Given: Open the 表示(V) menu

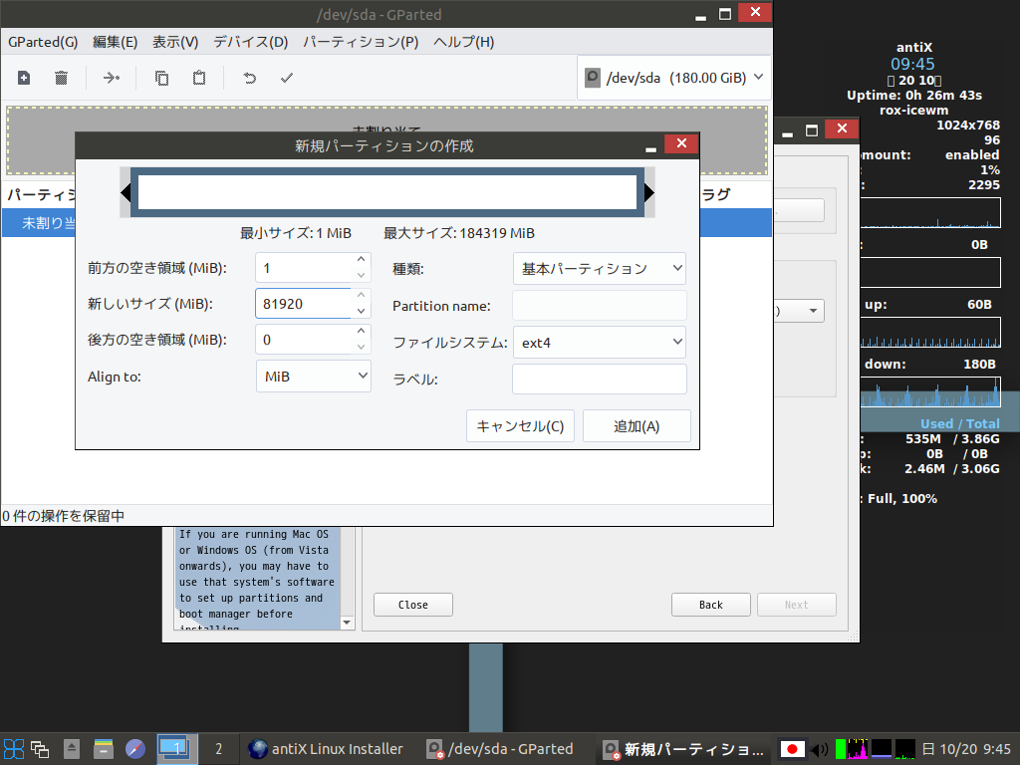Looking at the screenshot, I should pyautogui.click(x=175, y=42).
